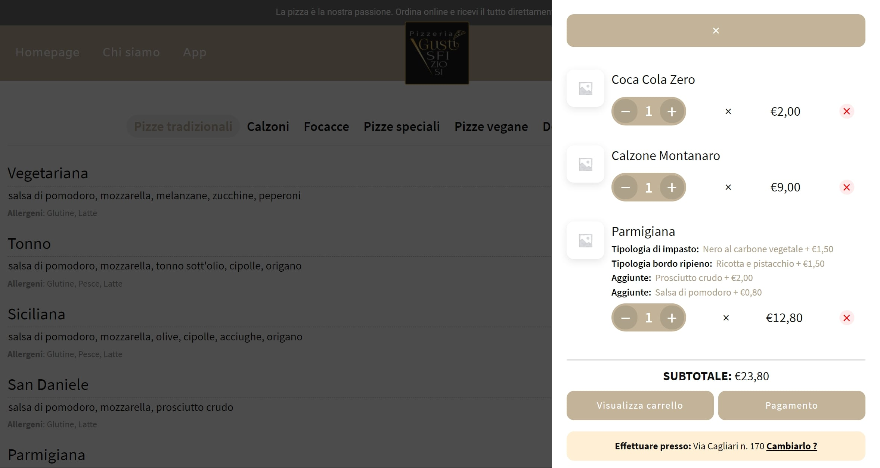Click the Coca Cola Zero product thumbnail

pyautogui.click(x=585, y=88)
